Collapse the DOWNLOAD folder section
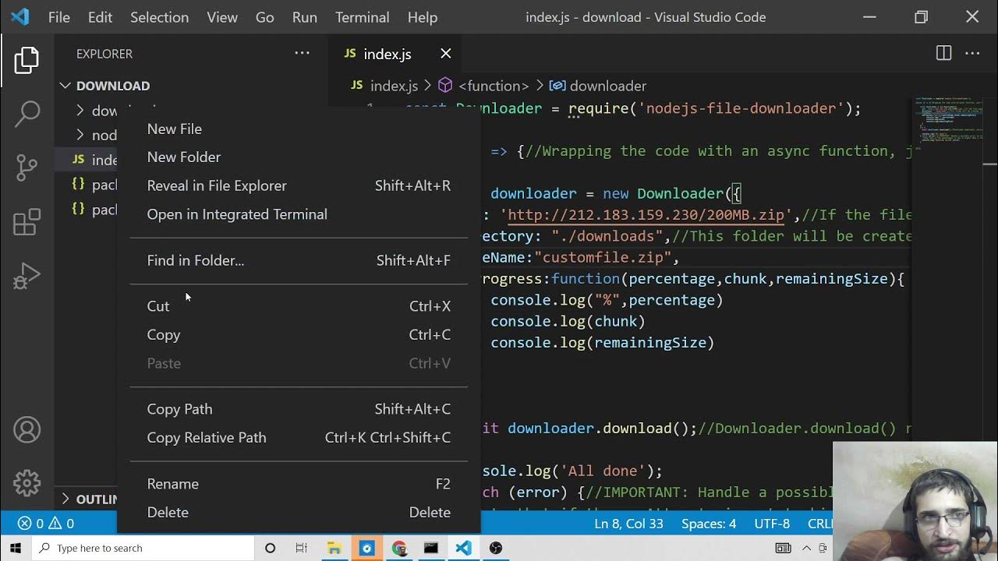998x561 pixels. (65, 86)
